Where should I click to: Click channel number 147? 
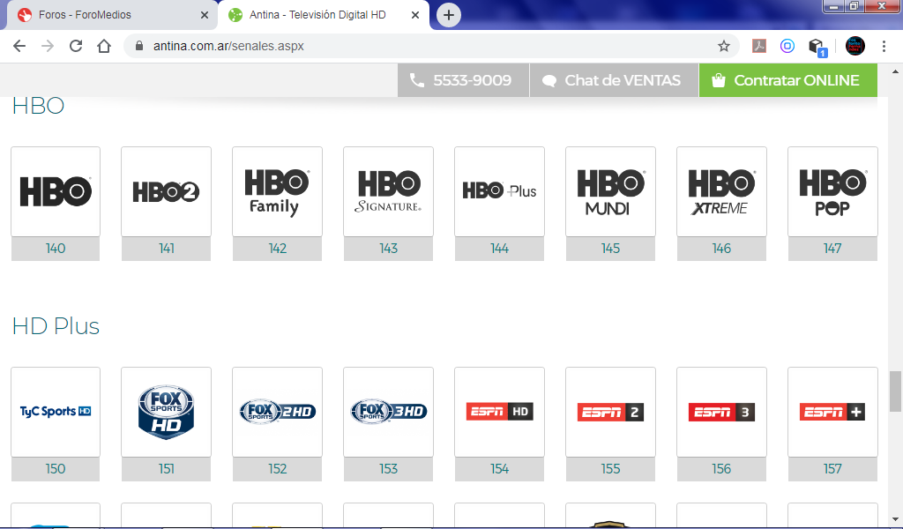coord(832,248)
